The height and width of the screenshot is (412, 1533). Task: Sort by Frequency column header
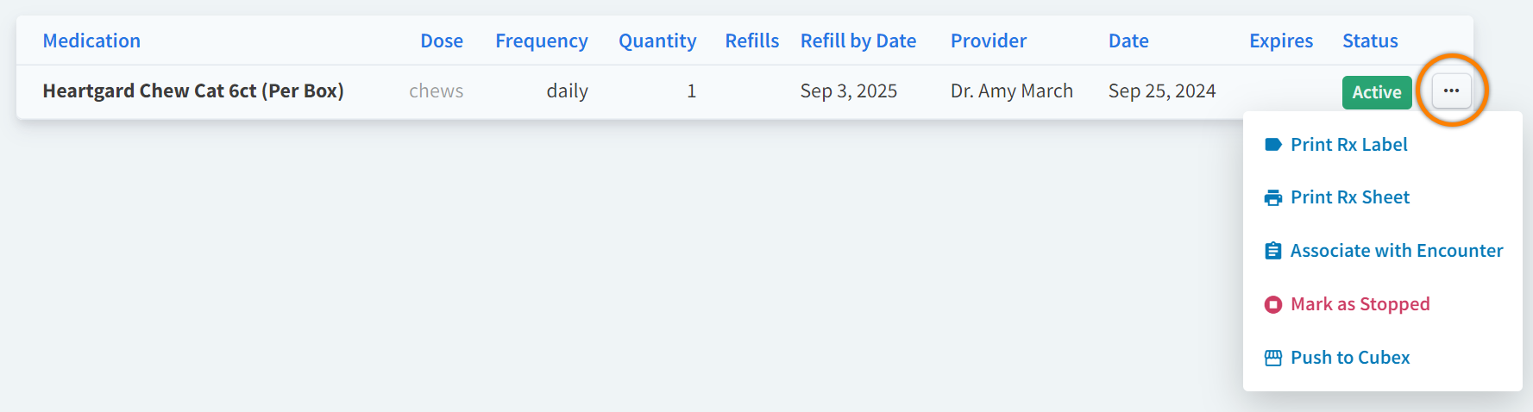(x=541, y=41)
